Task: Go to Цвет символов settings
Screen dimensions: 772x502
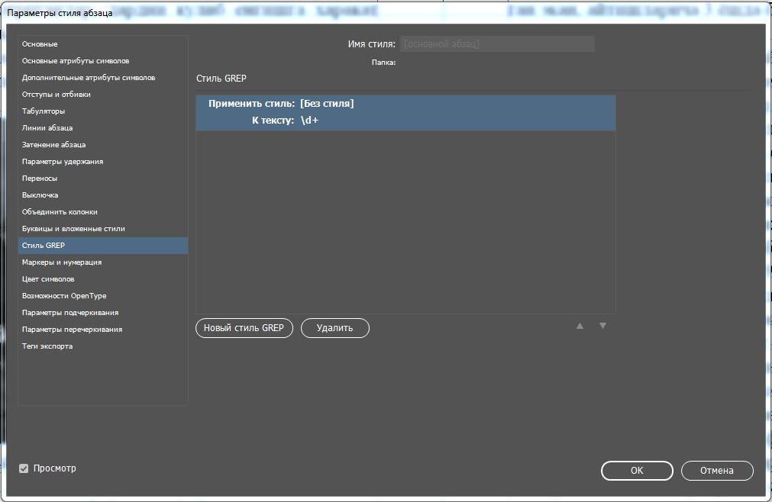Action: coord(103,278)
